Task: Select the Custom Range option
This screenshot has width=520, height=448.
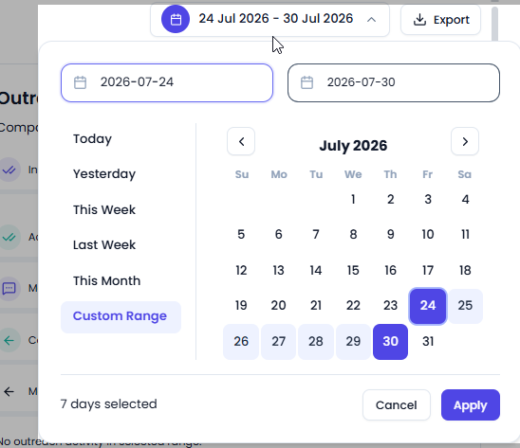Action: click(121, 316)
